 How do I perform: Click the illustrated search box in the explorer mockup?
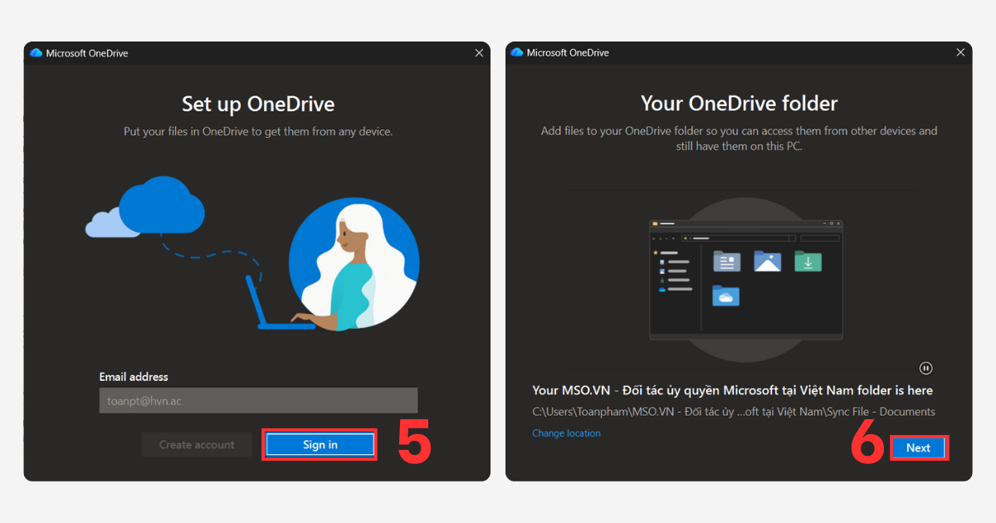[820, 238]
